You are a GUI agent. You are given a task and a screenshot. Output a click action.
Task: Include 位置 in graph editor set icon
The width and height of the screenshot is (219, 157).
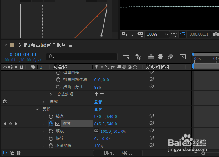(57, 124)
